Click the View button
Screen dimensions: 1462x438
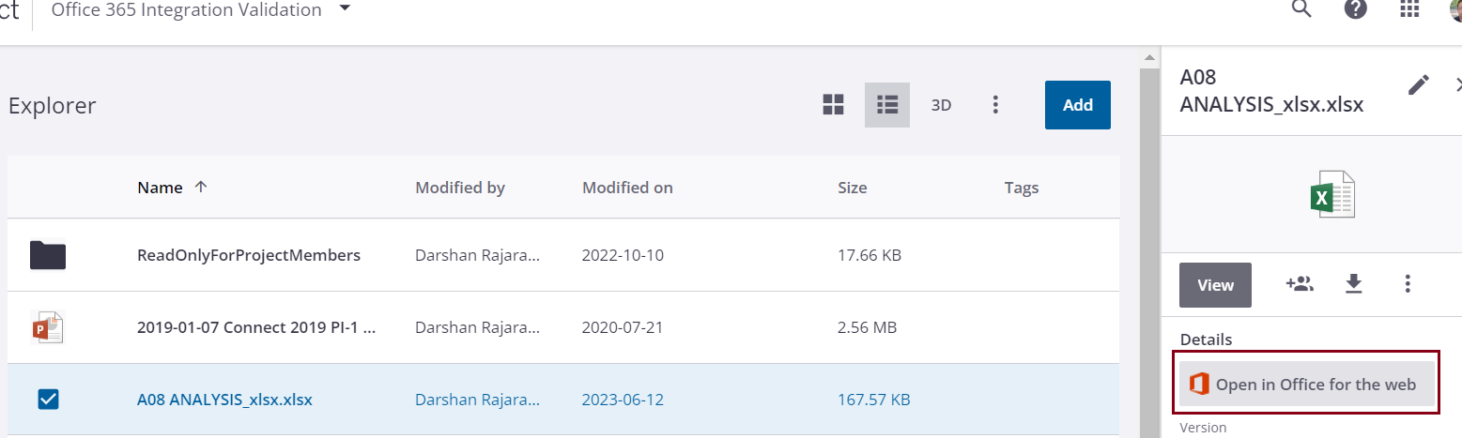coord(1215,285)
